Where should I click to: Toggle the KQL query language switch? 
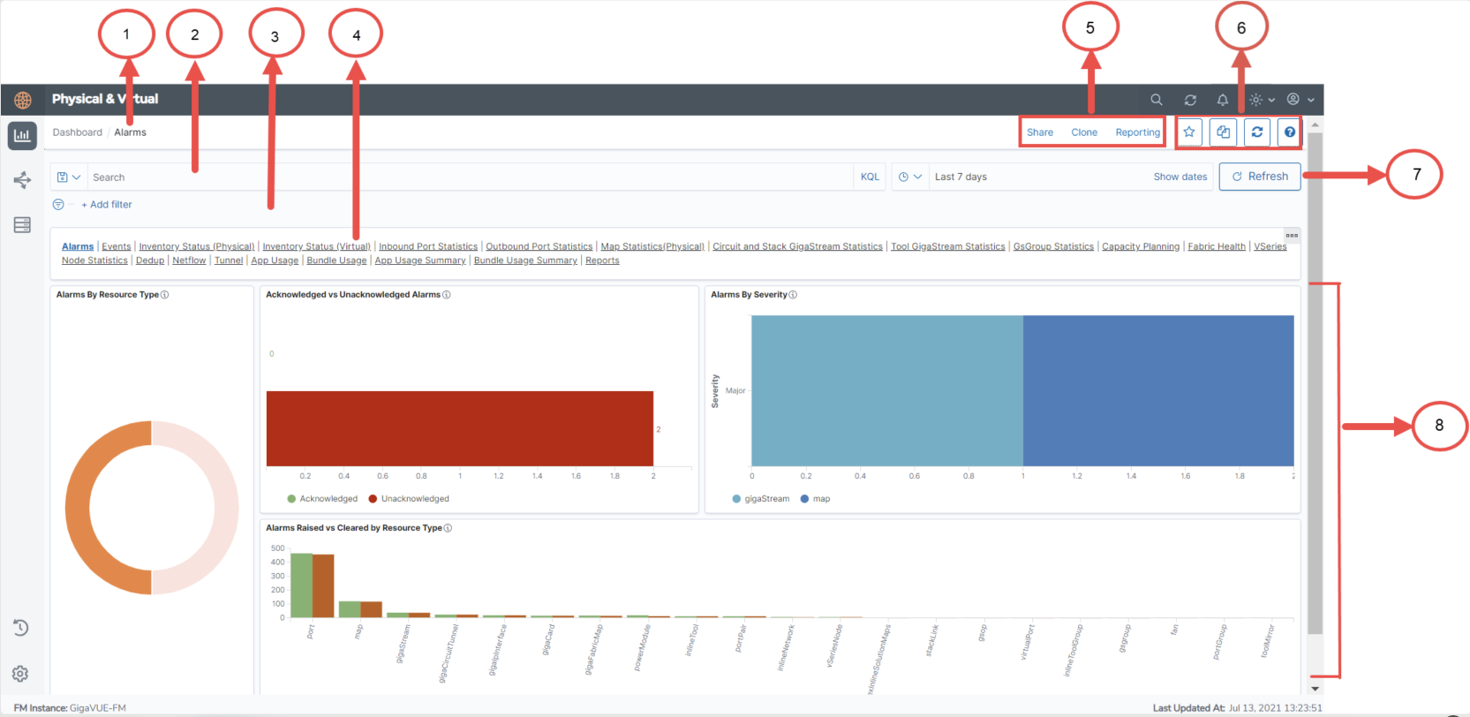pos(870,177)
